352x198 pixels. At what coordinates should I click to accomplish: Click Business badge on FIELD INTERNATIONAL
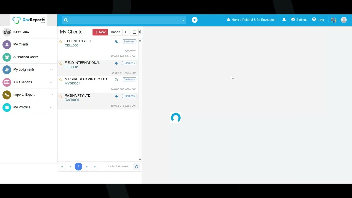pyautogui.click(x=129, y=63)
